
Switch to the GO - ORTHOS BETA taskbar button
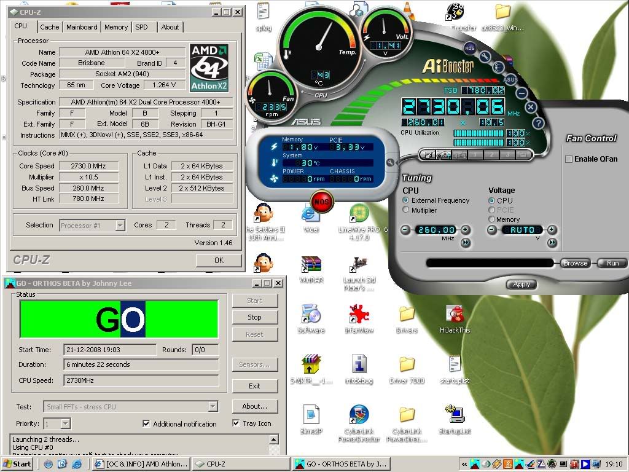[341, 464]
